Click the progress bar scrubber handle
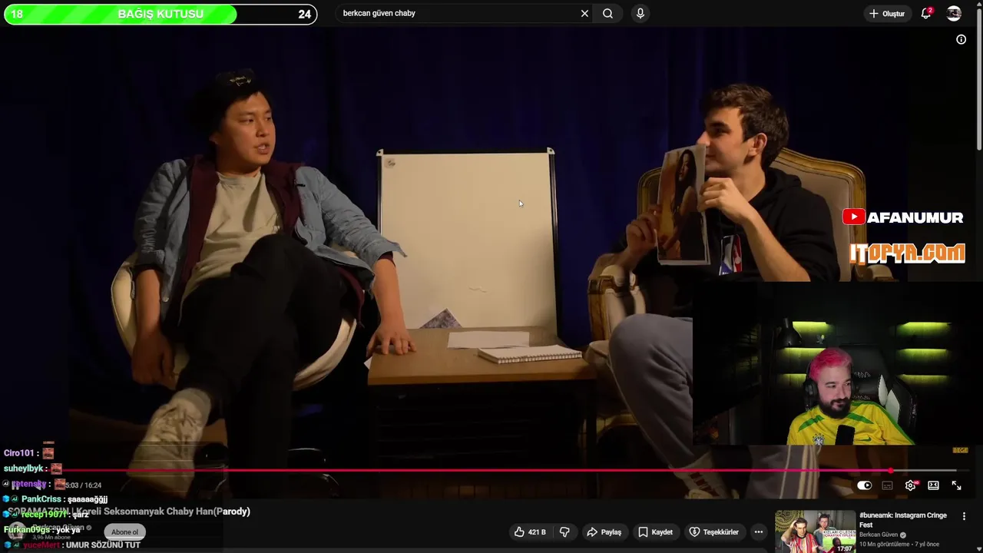This screenshot has width=983, height=553. point(890,470)
